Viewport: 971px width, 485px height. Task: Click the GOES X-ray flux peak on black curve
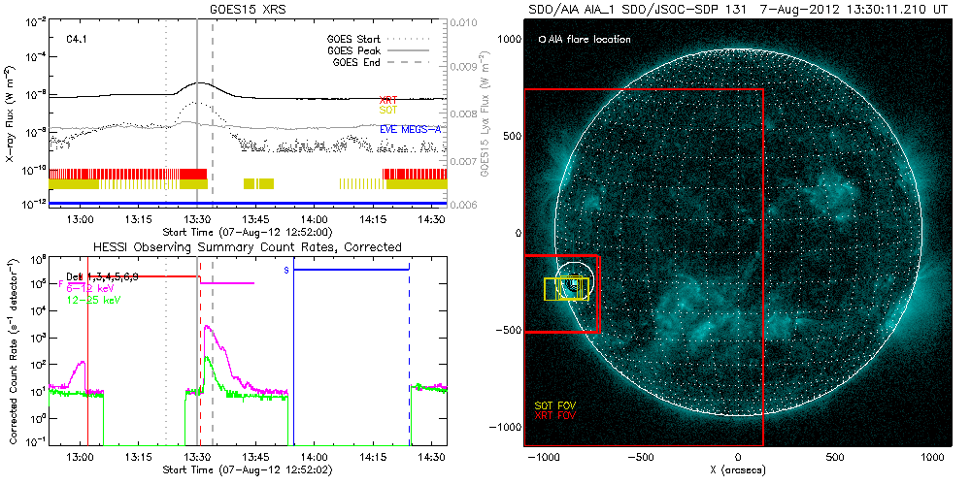198,82
